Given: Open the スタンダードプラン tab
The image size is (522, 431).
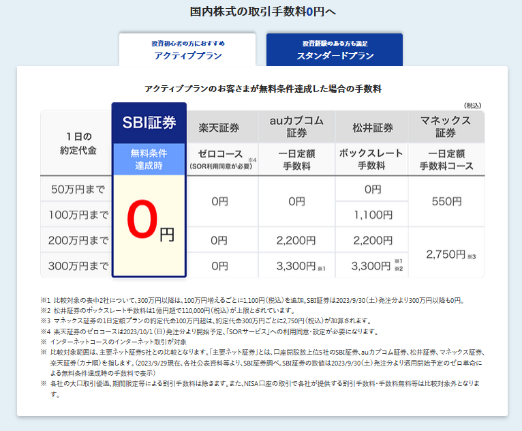Looking at the screenshot, I should click(x=334, y=50).
